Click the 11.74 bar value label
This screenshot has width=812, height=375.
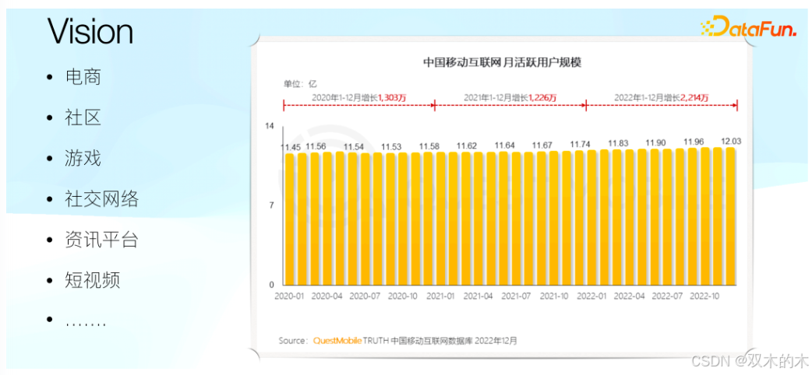(x=581, y=144)
